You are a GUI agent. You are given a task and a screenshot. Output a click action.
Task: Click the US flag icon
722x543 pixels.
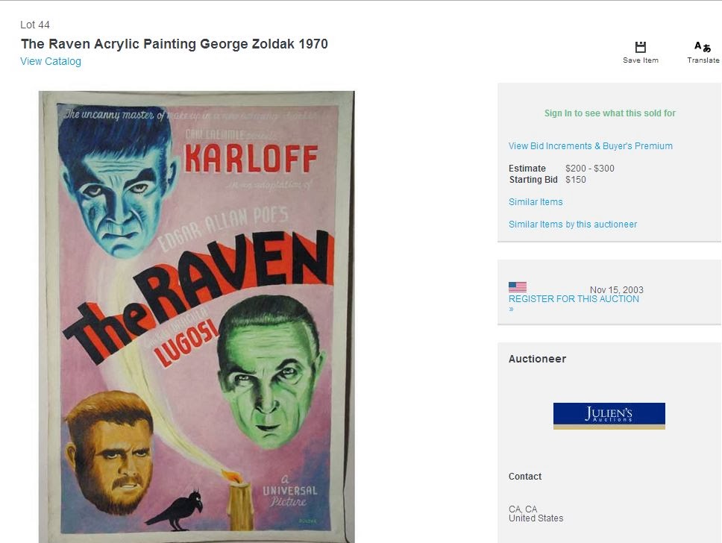tap(518, 287)
